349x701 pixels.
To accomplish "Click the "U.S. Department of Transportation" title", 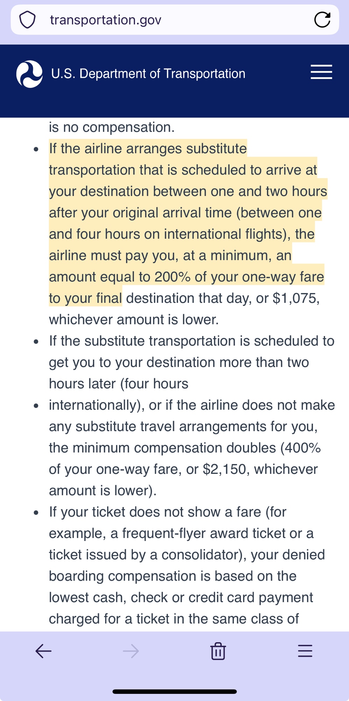I will (x=148, y=74).
